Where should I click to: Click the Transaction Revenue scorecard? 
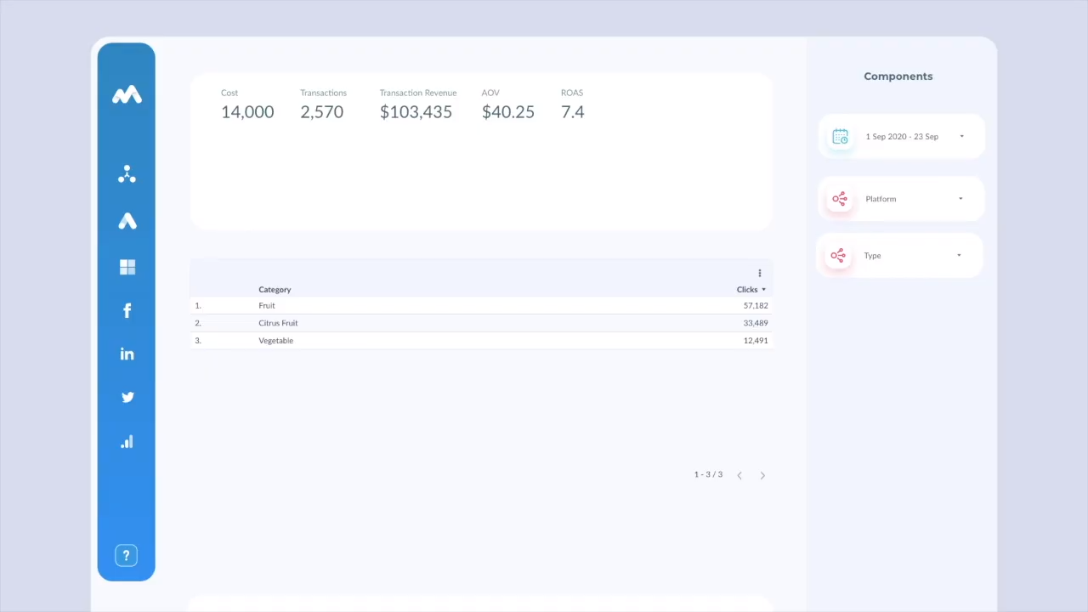[x=416, y=105]
